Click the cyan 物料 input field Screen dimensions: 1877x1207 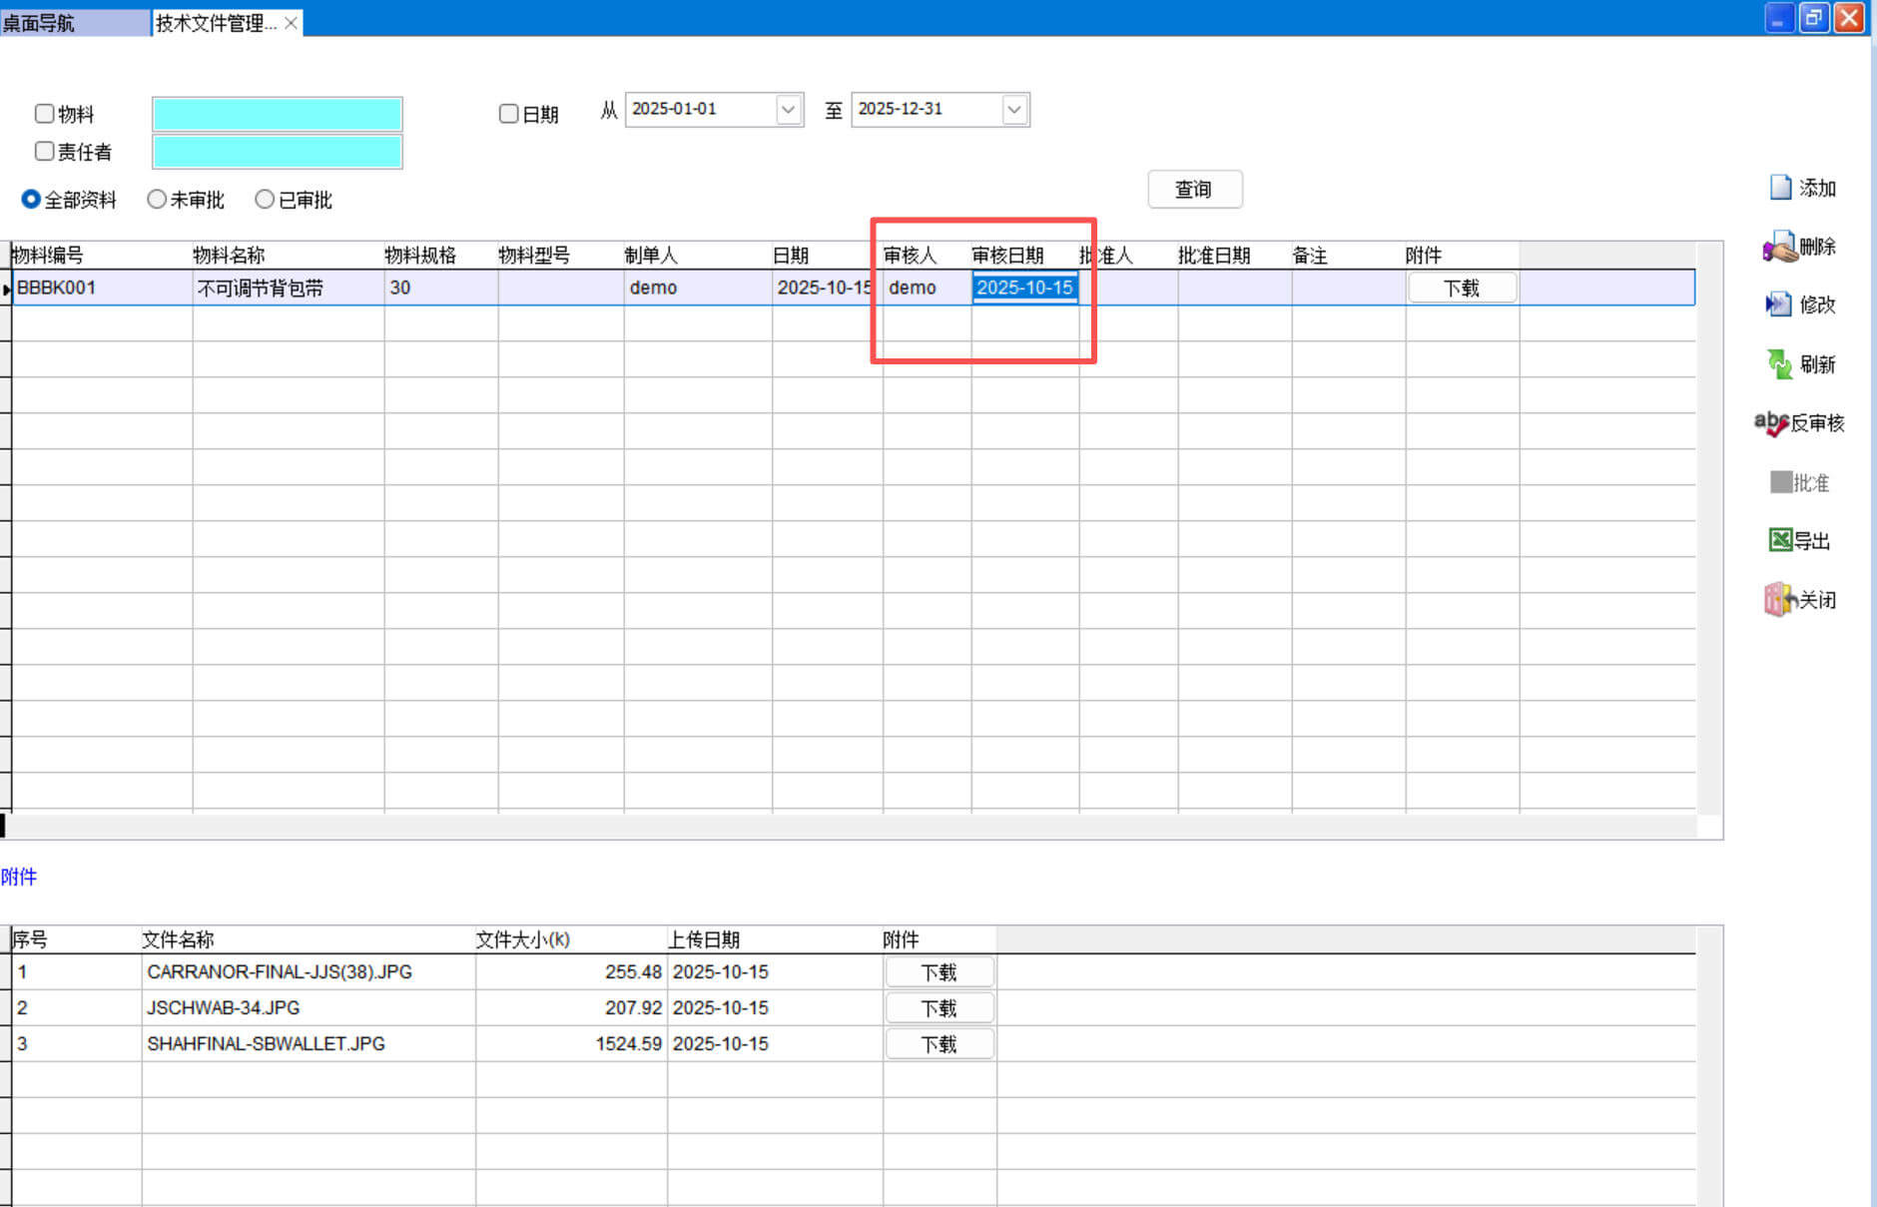click(278, 115)
